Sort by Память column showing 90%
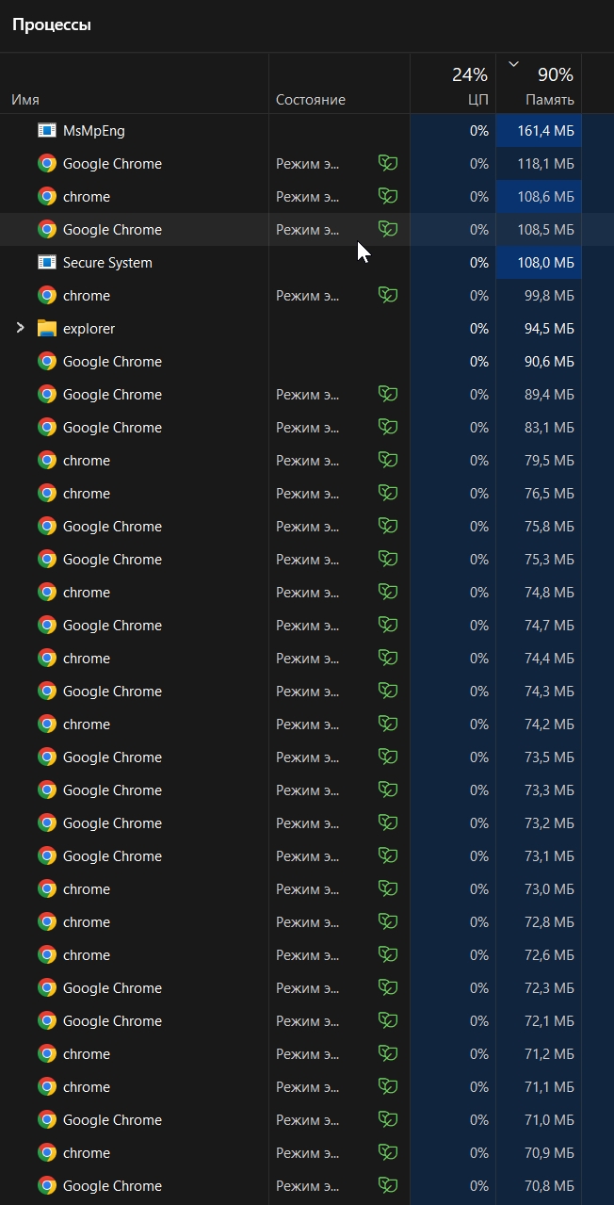 click(x=539, y=83)
